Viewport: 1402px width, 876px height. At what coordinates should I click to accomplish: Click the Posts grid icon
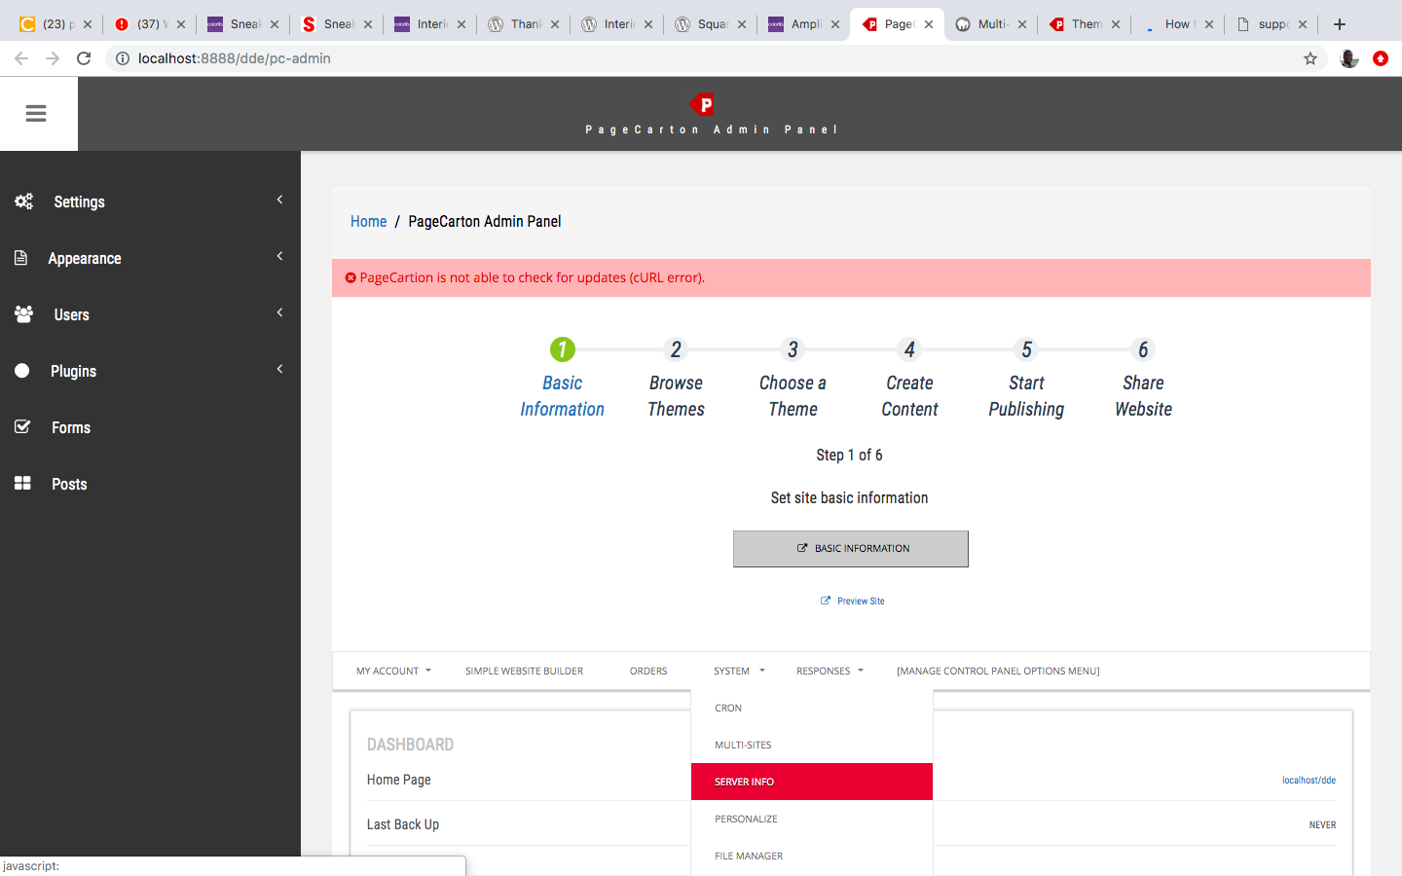pyautogui.click(x=22, y=484)
